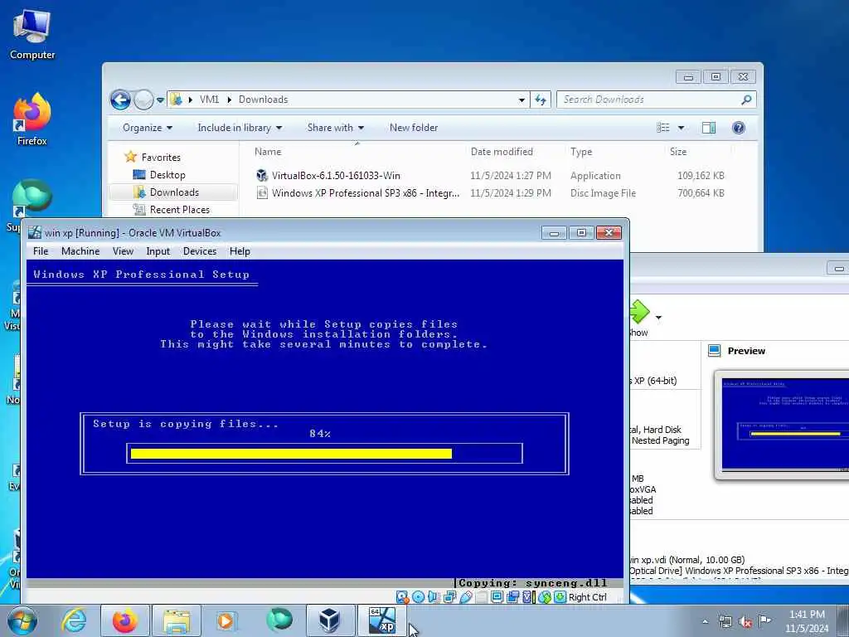Open the Windows Start orb

(x=22, y=620)
